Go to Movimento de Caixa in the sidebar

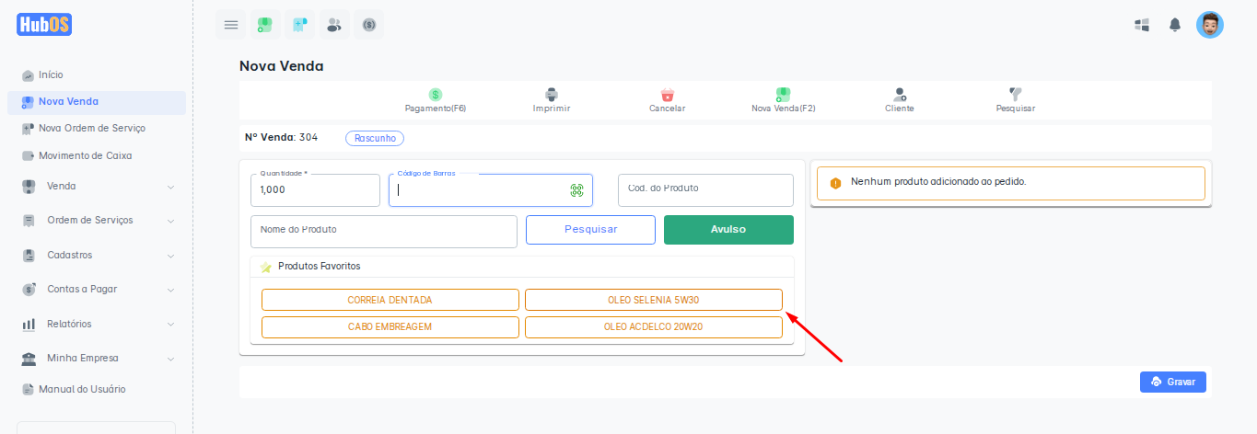click(85, 155)
